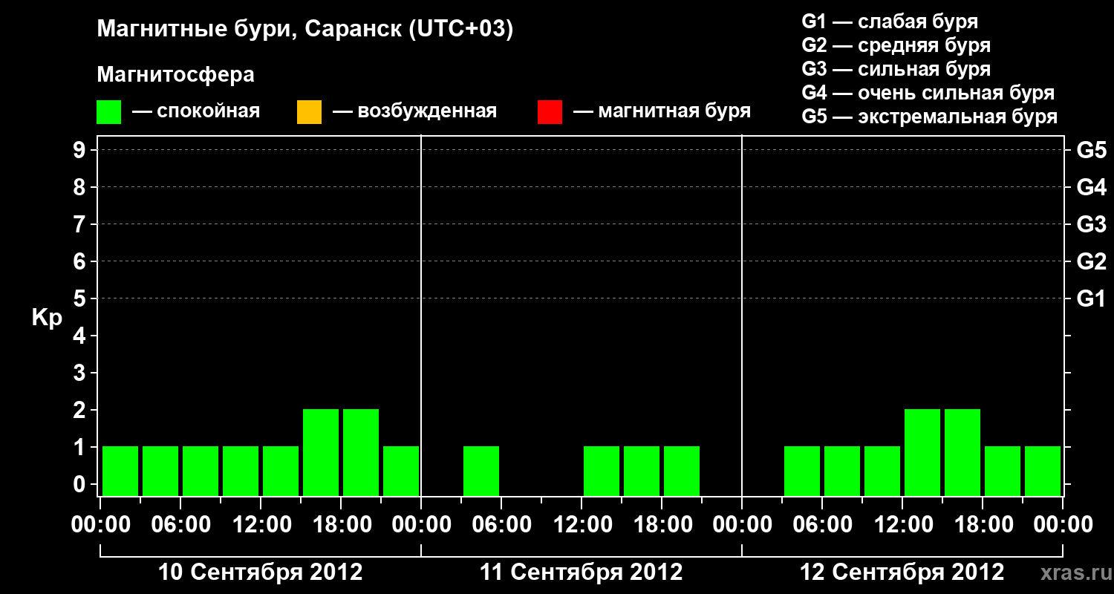Click the '10 Сентября 2012' date label
The image size is (1114, 594).
(261, 572)
